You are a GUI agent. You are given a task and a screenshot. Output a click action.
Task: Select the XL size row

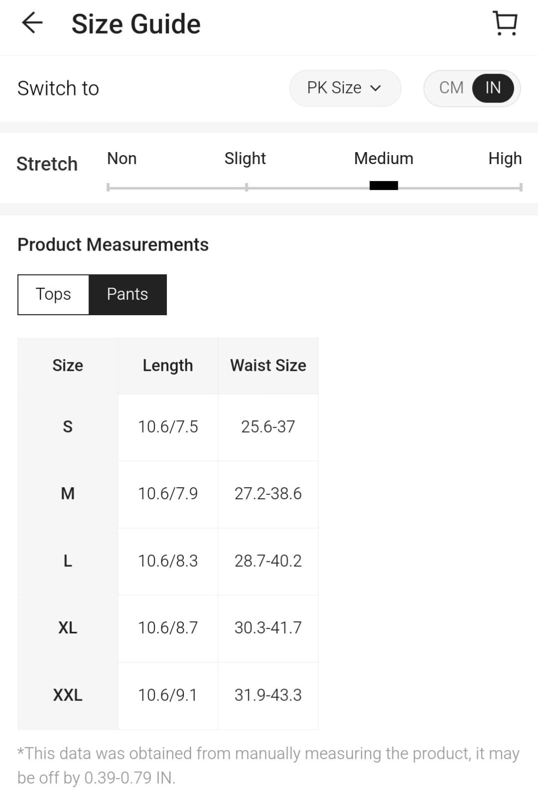68,628
